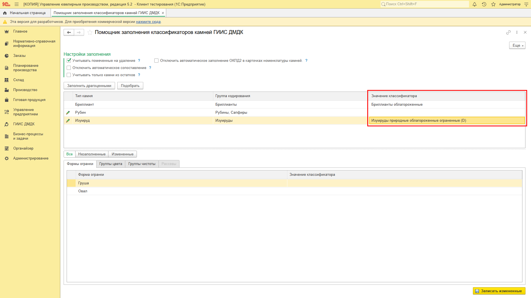Open favorites star in title bar
Viewport: 531px width, 298px height.
493,4
